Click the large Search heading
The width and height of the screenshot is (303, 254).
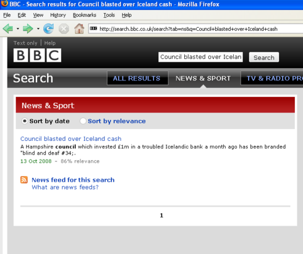(x=33, y=78)
